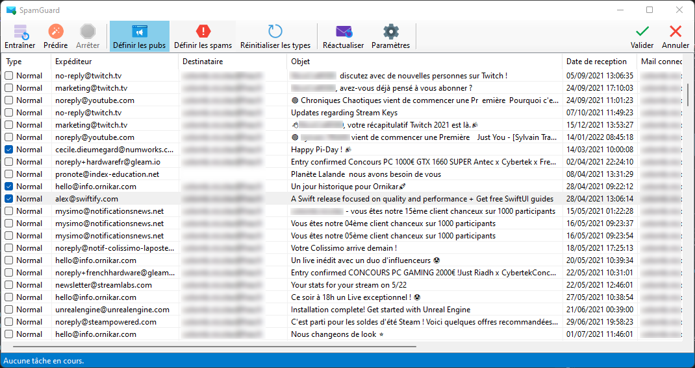
Task: Select the Définir les pubs tool
Action: point(139,32)
